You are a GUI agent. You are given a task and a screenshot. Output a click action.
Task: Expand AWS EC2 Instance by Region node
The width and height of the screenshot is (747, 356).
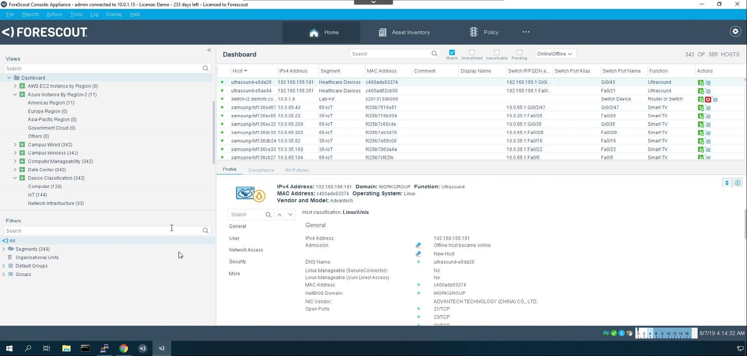pos(15,86)
